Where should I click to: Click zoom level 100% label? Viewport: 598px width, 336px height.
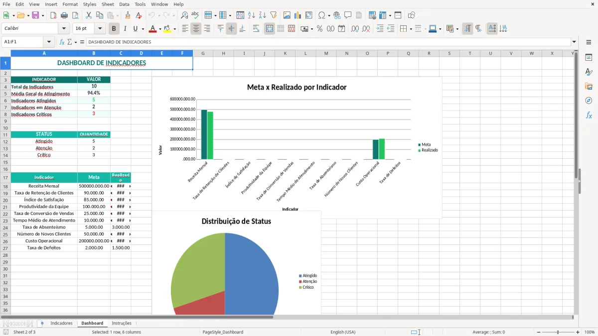coord(590,332)
